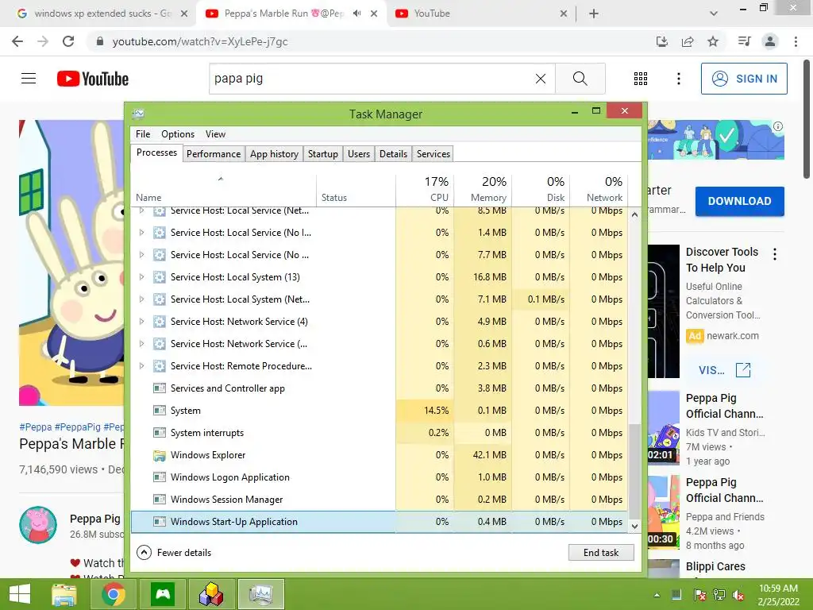Reload the page with the refresh icon
The width and height of the screenshot is (813, 610).
point(68,41)
